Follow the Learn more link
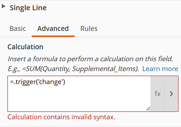This screenshot has width=181, height=127. pyautogui.click(x=160, y=69)
